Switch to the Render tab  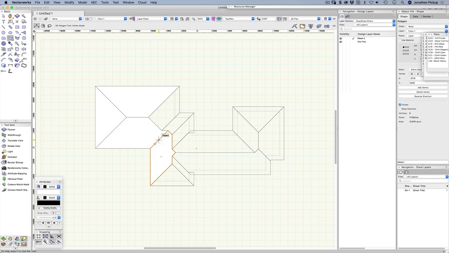pos(427,17)
